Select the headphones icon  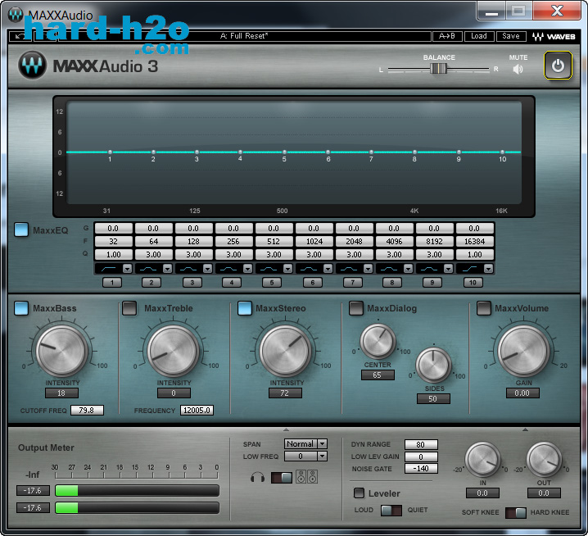(257, 478)
